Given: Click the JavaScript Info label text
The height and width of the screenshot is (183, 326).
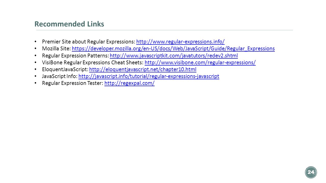Looking at the screenshot, I should (x=60, y=76).
